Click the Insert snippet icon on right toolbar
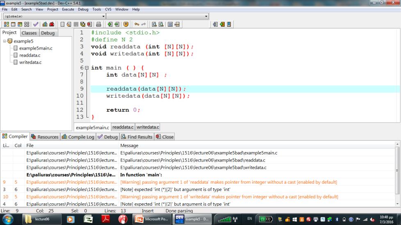The width and height of the screenshot is (401, 225). (x=215, y=24)
